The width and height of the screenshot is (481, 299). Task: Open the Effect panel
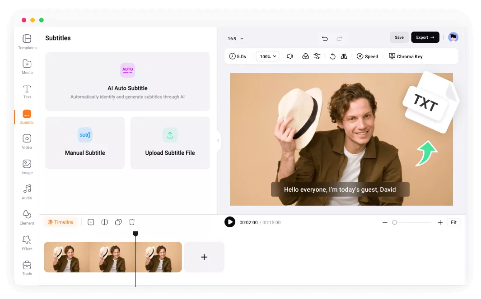tap(27, 243)
